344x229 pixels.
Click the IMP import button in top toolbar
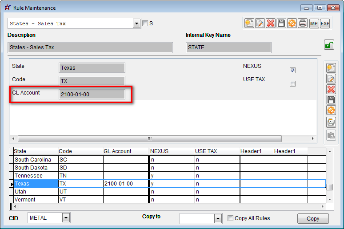(314, 23)
